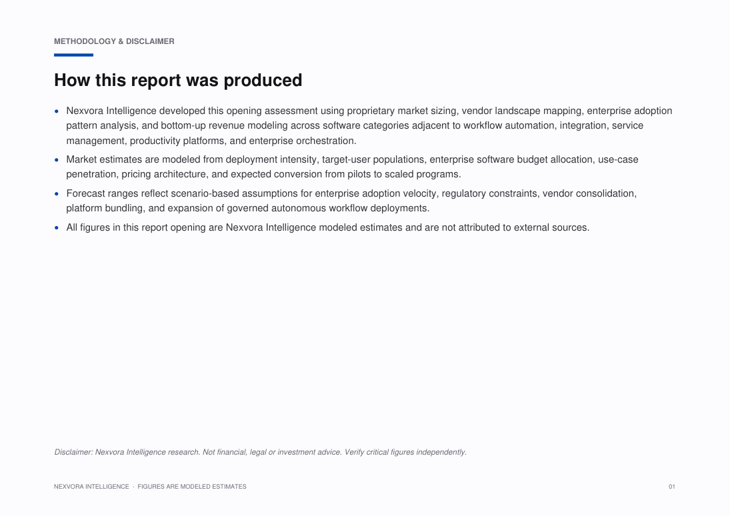Click the bullet dot before 'Forecast ranges reflect'
730x516 pixels.
pos(57,194)
